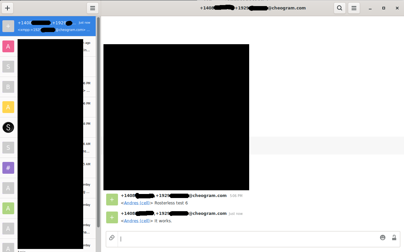Click the white plus avatar of selected conversation
This screenshot has height=252, width=404.
pyautogui.click(x=8, y=26)
